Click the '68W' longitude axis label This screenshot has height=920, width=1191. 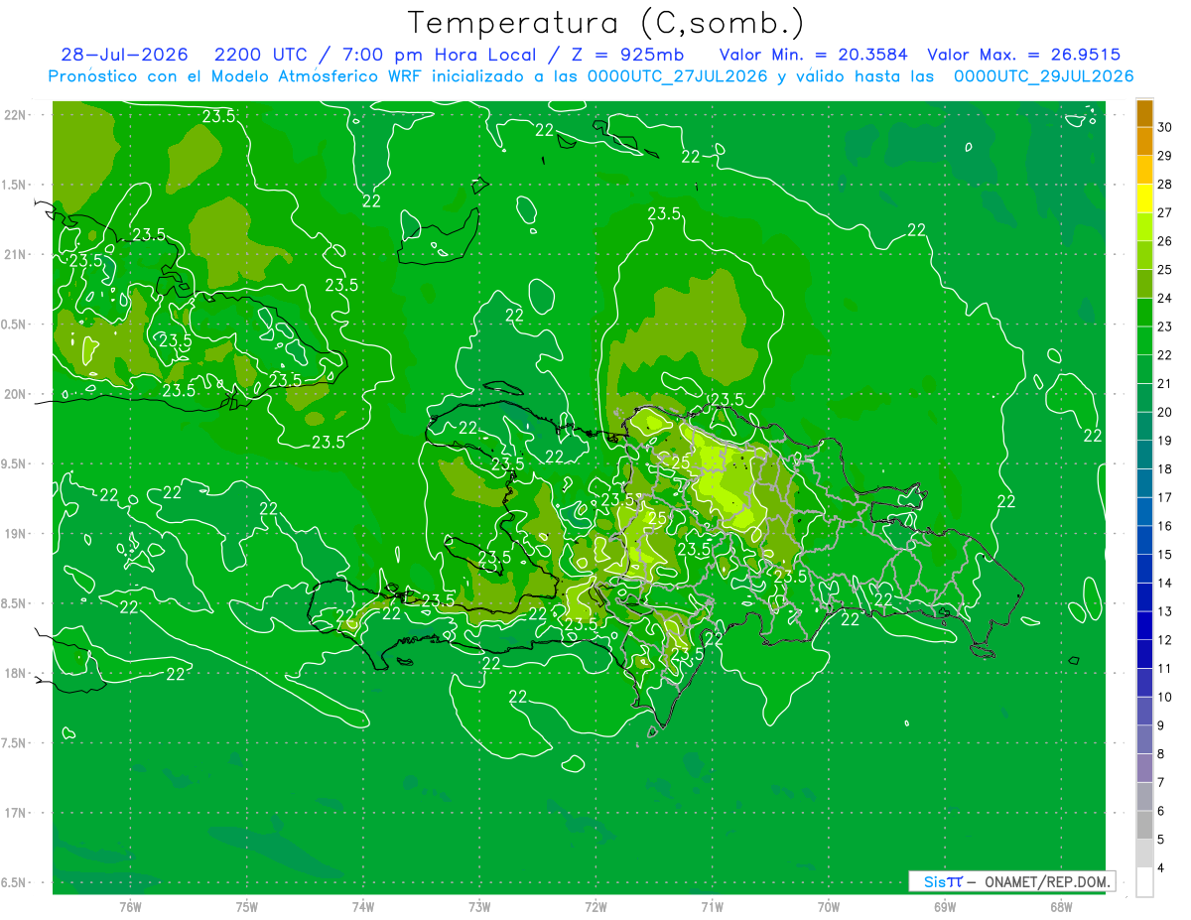1061,907
